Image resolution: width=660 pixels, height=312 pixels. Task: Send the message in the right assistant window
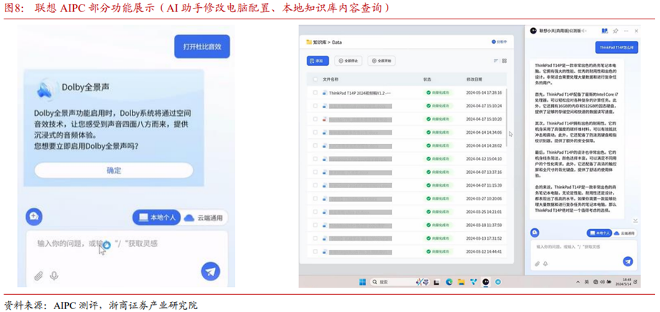628,261
